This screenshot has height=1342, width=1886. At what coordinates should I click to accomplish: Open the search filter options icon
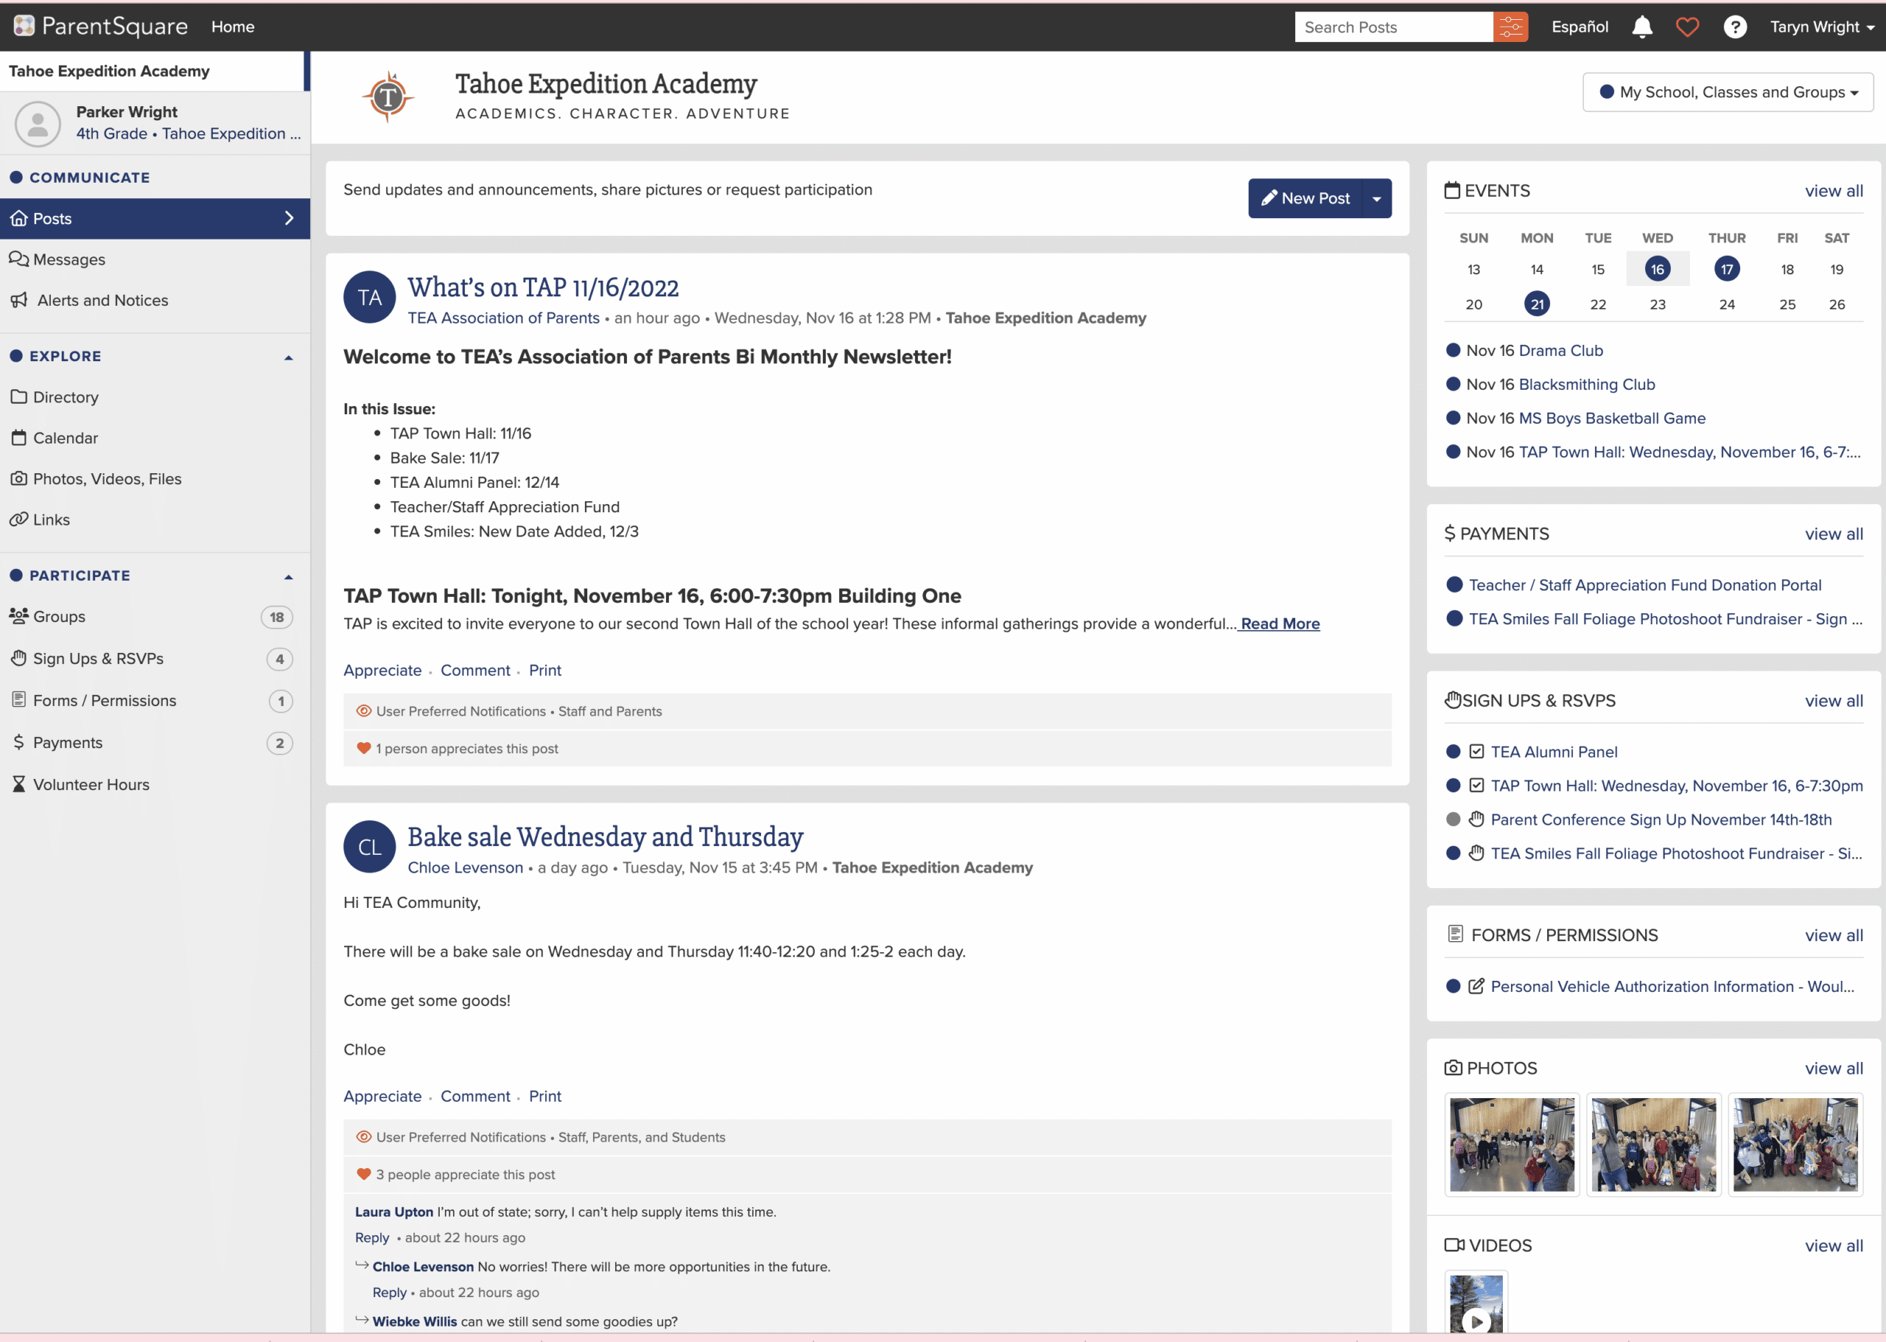tap(1510, 27)
